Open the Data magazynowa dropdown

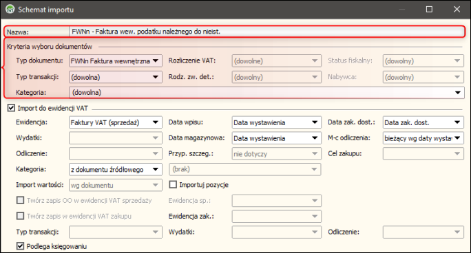tap(277, 138)
